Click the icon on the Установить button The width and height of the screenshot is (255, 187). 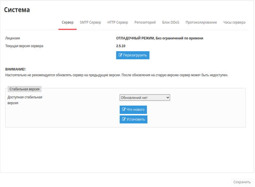click(124, 119)
